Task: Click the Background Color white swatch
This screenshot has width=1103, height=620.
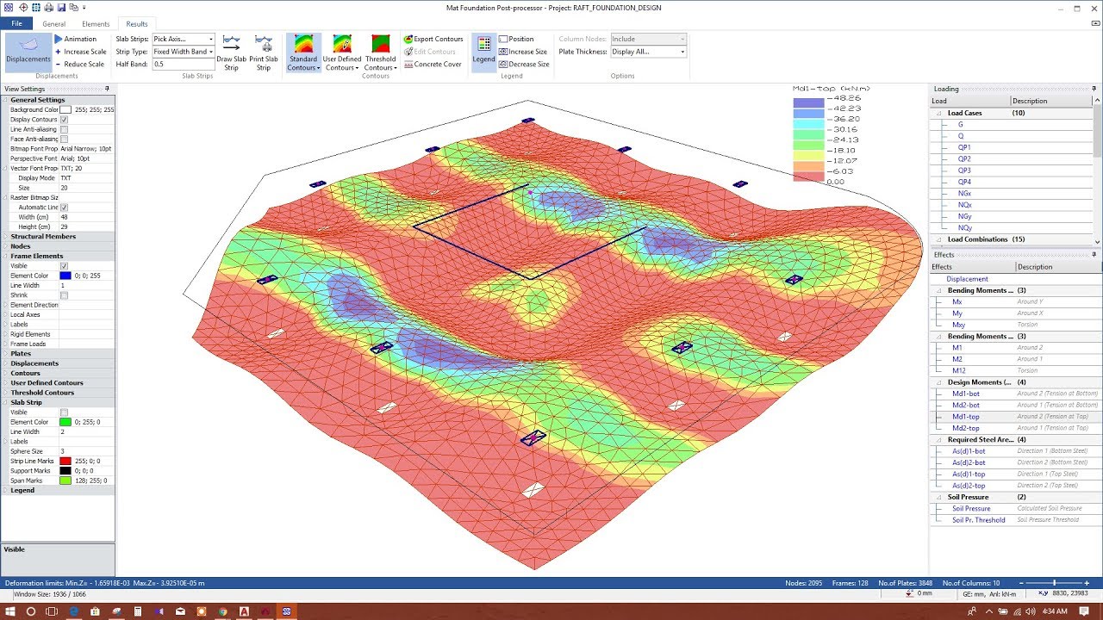Action: coord(65,110)
